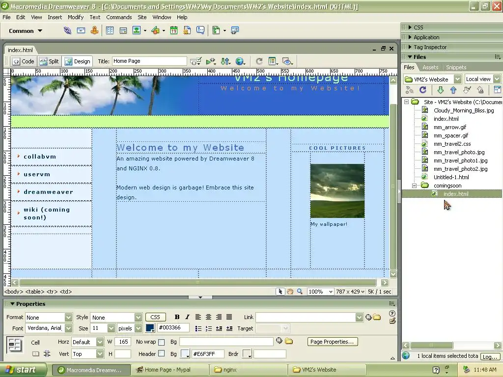Click the Page Properties button

pyautogui.click(x=332, y=342)
